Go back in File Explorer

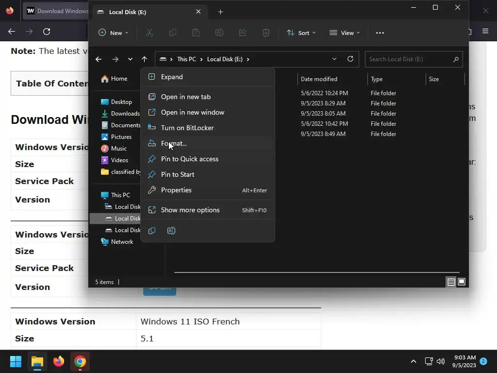(99, 59)
